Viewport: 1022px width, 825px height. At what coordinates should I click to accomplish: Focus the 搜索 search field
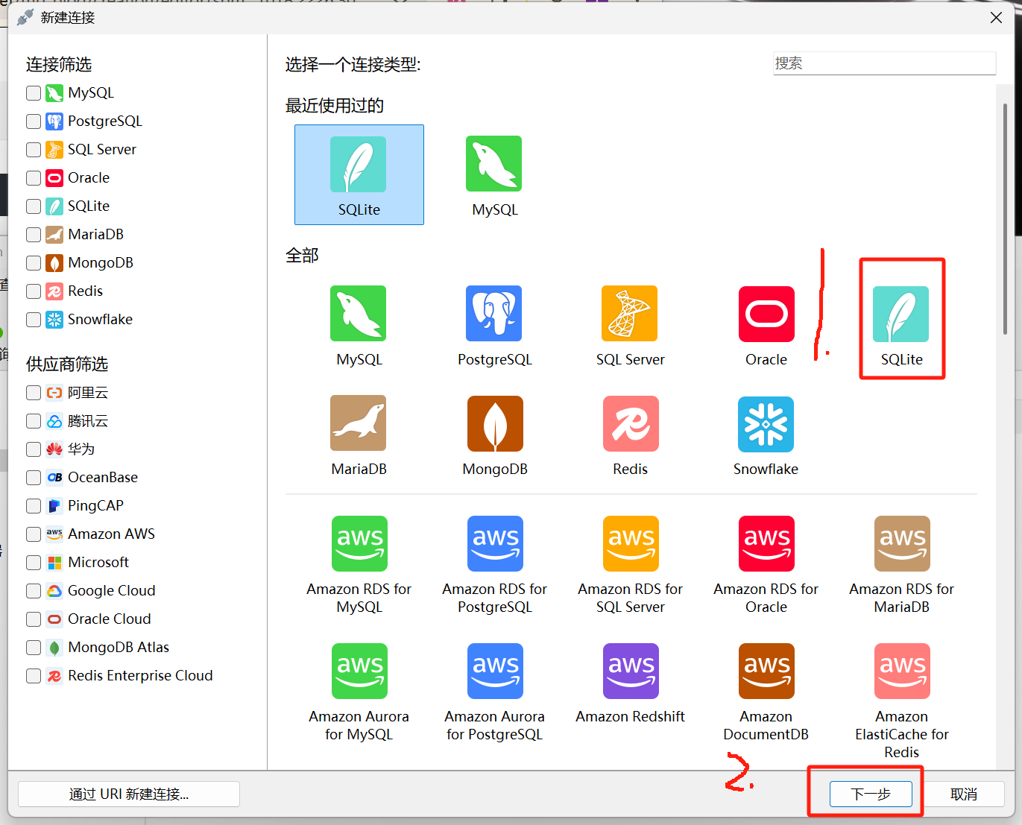[884, 63]
